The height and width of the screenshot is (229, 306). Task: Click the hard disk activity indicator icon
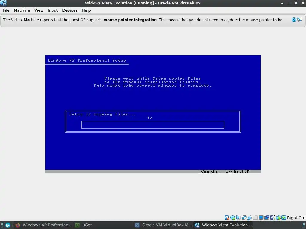tap(227, 217)
